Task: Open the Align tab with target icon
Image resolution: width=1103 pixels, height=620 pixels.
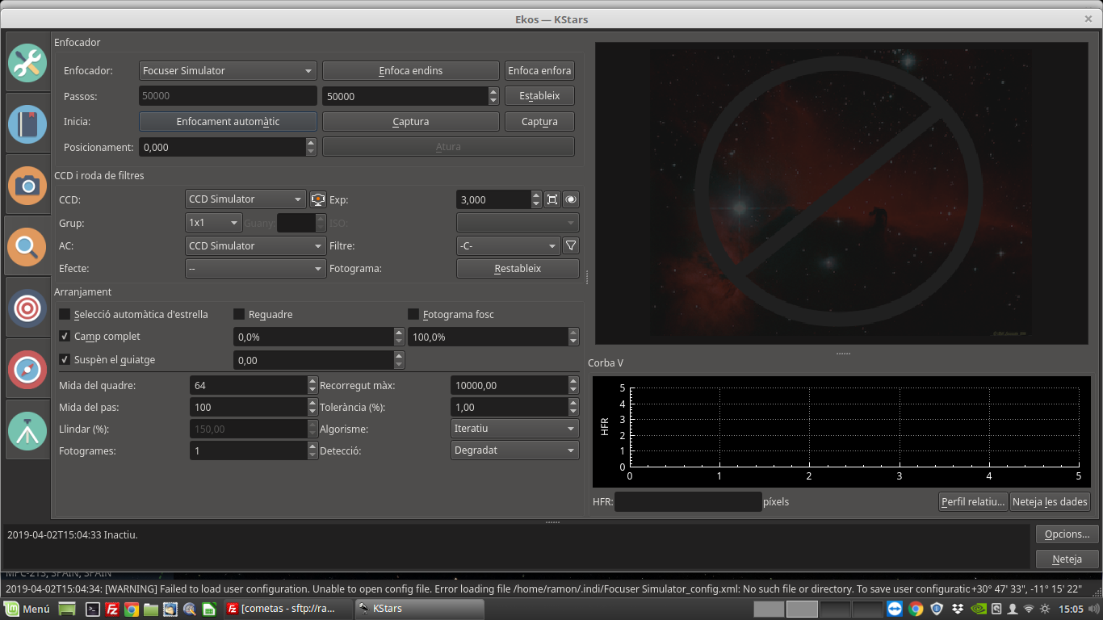Action: click(27, 308)
